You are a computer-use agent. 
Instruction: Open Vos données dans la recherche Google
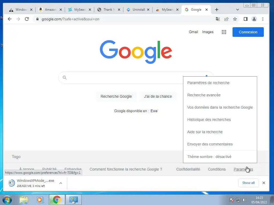tap(220, 107)
